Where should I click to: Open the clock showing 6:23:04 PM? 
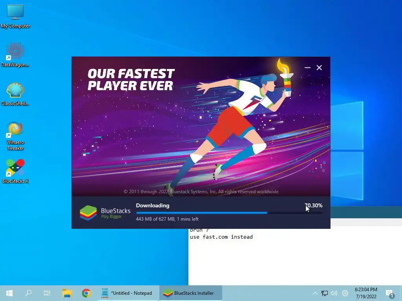tap(366, 293)
